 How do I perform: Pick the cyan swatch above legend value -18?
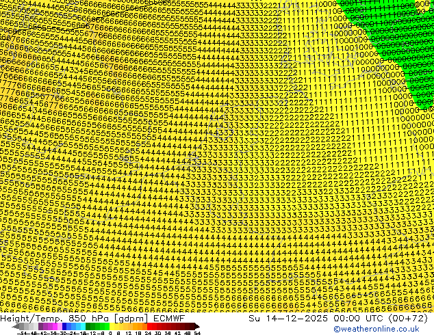click(x=83, y=326)
